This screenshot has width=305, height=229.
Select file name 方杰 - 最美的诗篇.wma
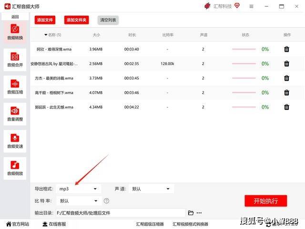(54, 78)
